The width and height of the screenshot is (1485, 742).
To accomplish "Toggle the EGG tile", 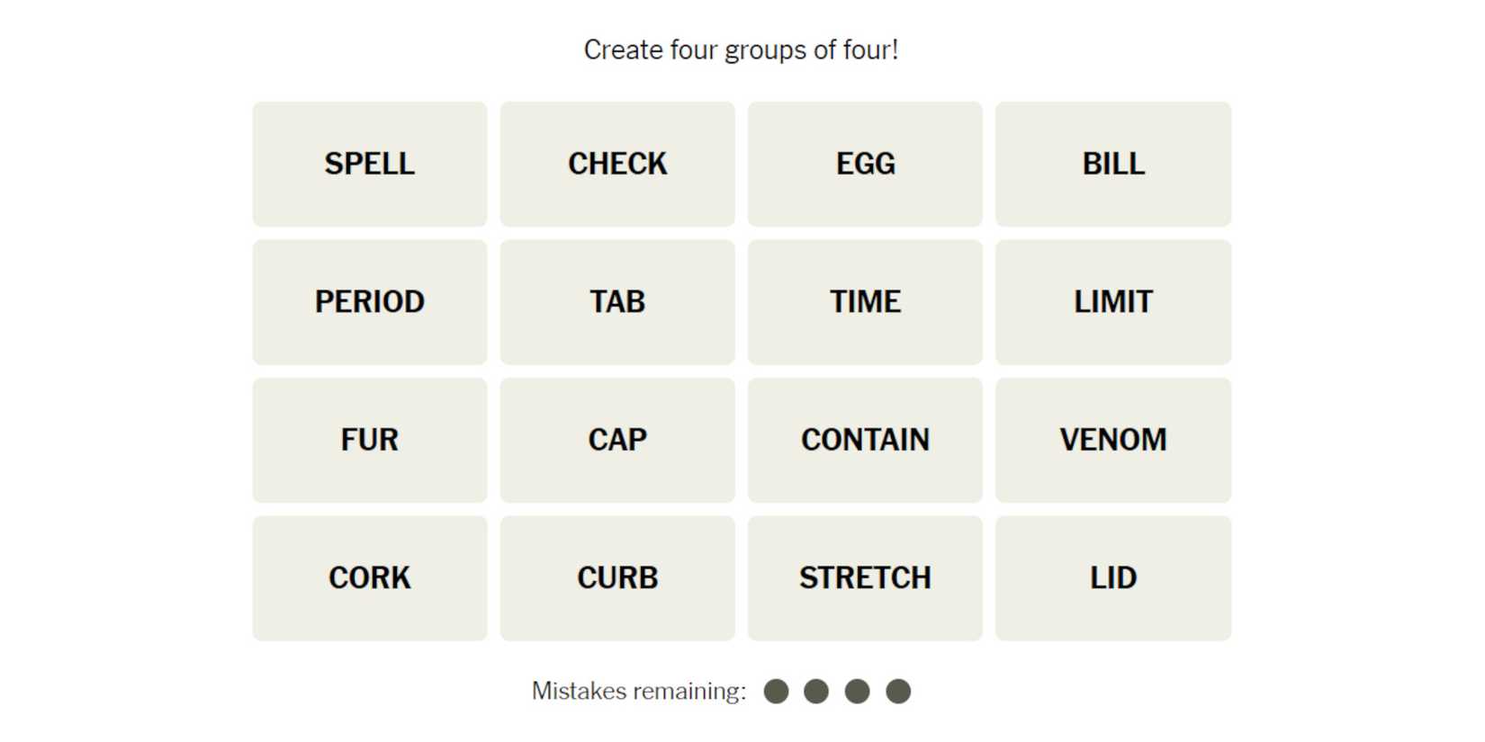I will pos(865,164).
